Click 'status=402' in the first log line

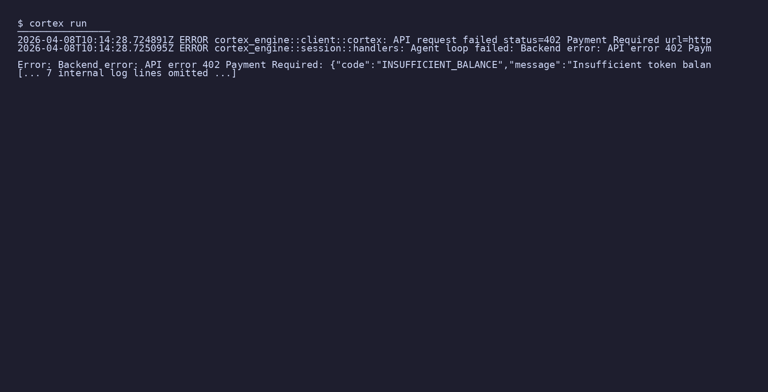pos(532,40)
